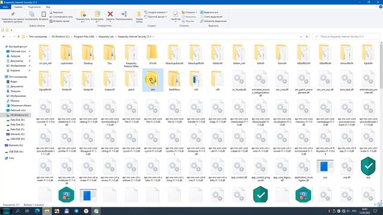383x215 pixels.
Task: Click the Refresh button by address bar
Action: 307,36
